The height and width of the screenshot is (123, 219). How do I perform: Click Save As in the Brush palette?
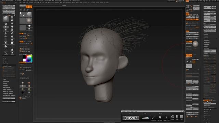[12, 5]
